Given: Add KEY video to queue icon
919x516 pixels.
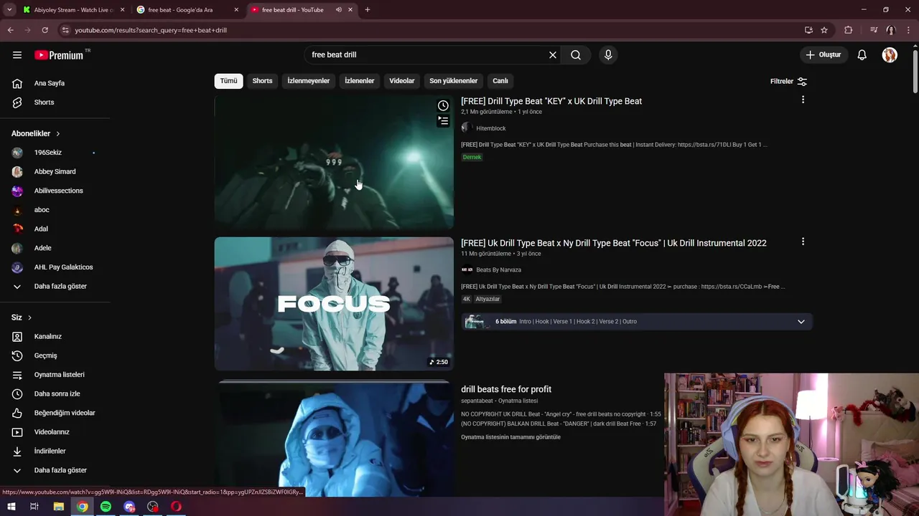Looking at the screenshot, I should [444, 121].
